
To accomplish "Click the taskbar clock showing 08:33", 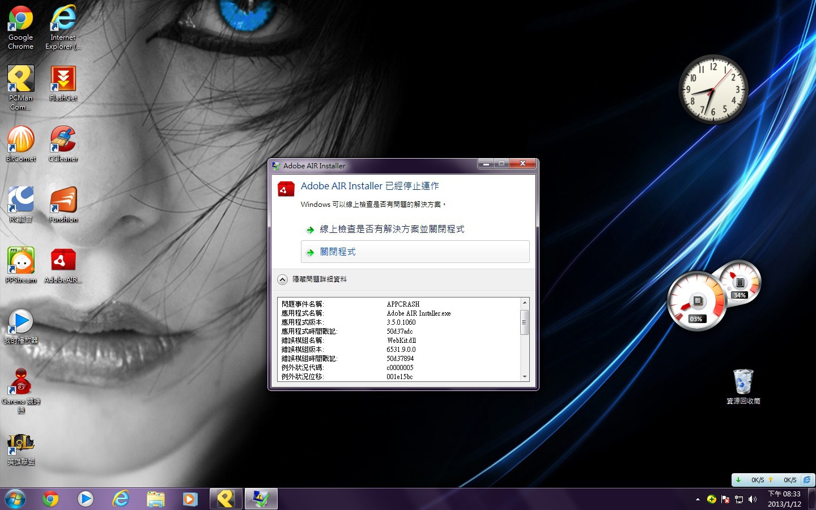I will click(784, 499).
